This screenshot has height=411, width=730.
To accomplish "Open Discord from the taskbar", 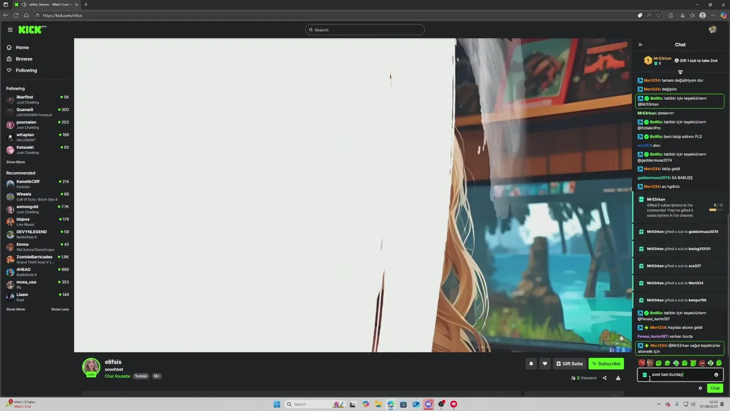I will (428, 404).
